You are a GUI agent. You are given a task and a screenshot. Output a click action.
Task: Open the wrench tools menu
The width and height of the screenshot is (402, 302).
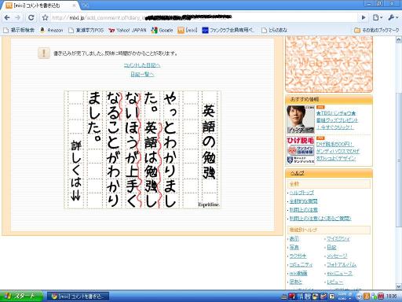[393, 17]
